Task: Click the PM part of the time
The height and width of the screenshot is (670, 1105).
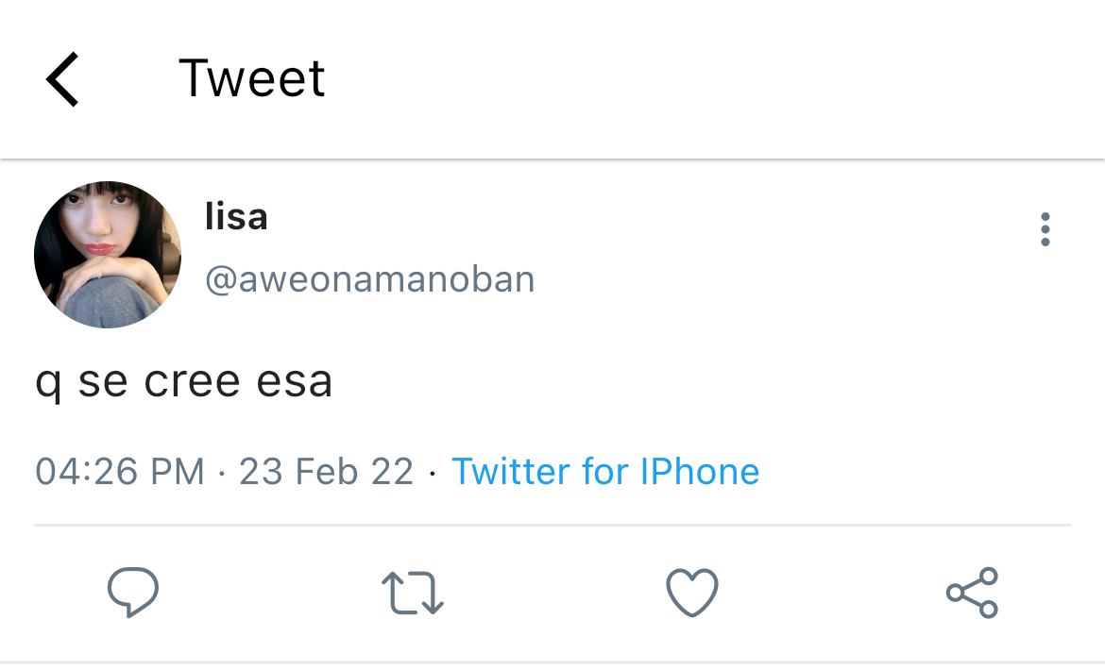Action: tap(177, 472)
